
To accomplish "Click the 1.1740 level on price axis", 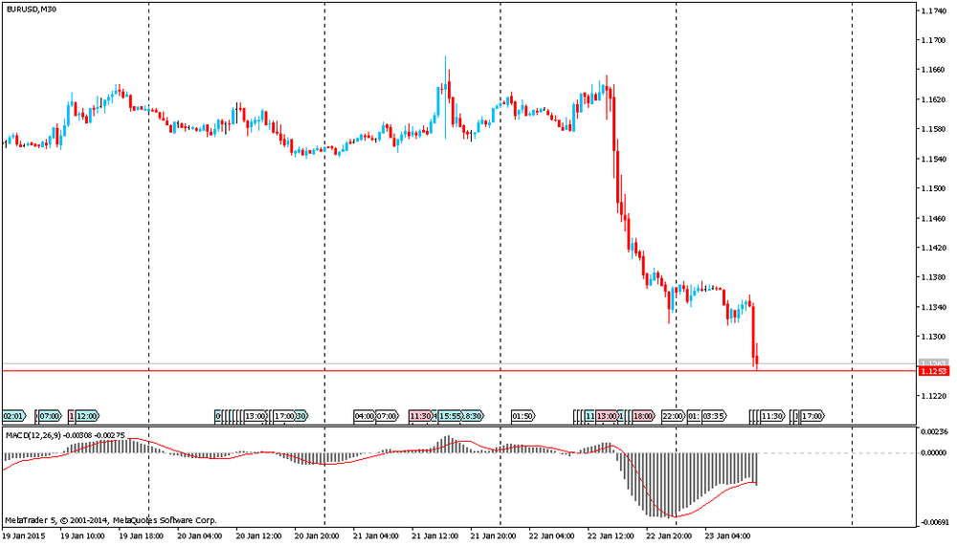I will (x=933, y=11).
